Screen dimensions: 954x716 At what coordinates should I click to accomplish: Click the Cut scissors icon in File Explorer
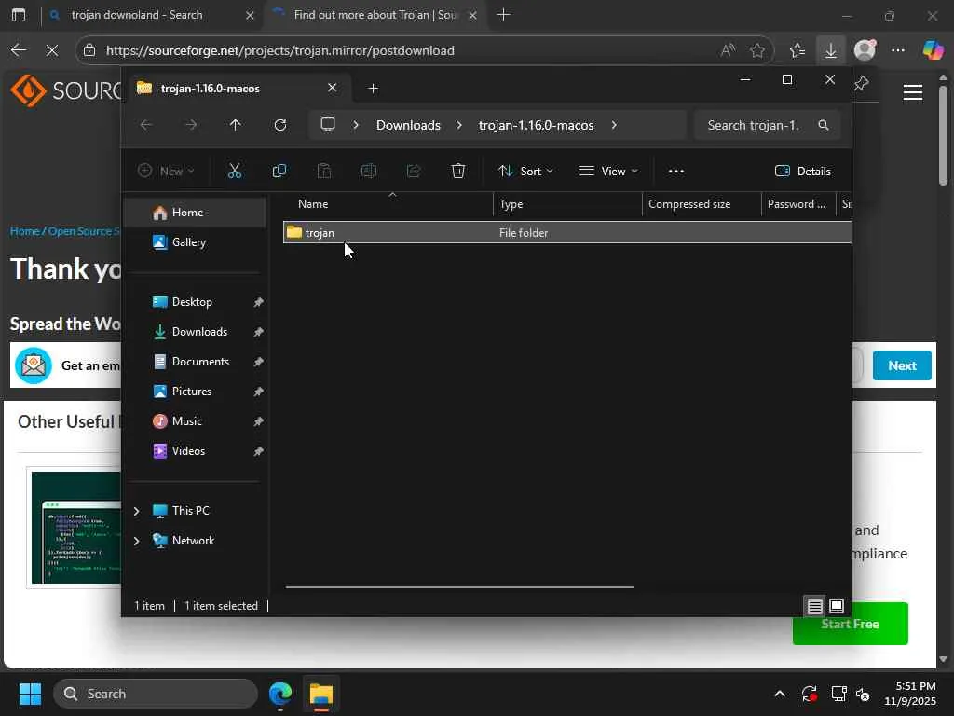pos(234,172)
